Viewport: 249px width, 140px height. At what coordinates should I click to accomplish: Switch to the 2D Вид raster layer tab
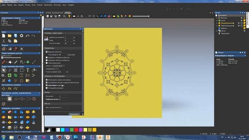54,13
